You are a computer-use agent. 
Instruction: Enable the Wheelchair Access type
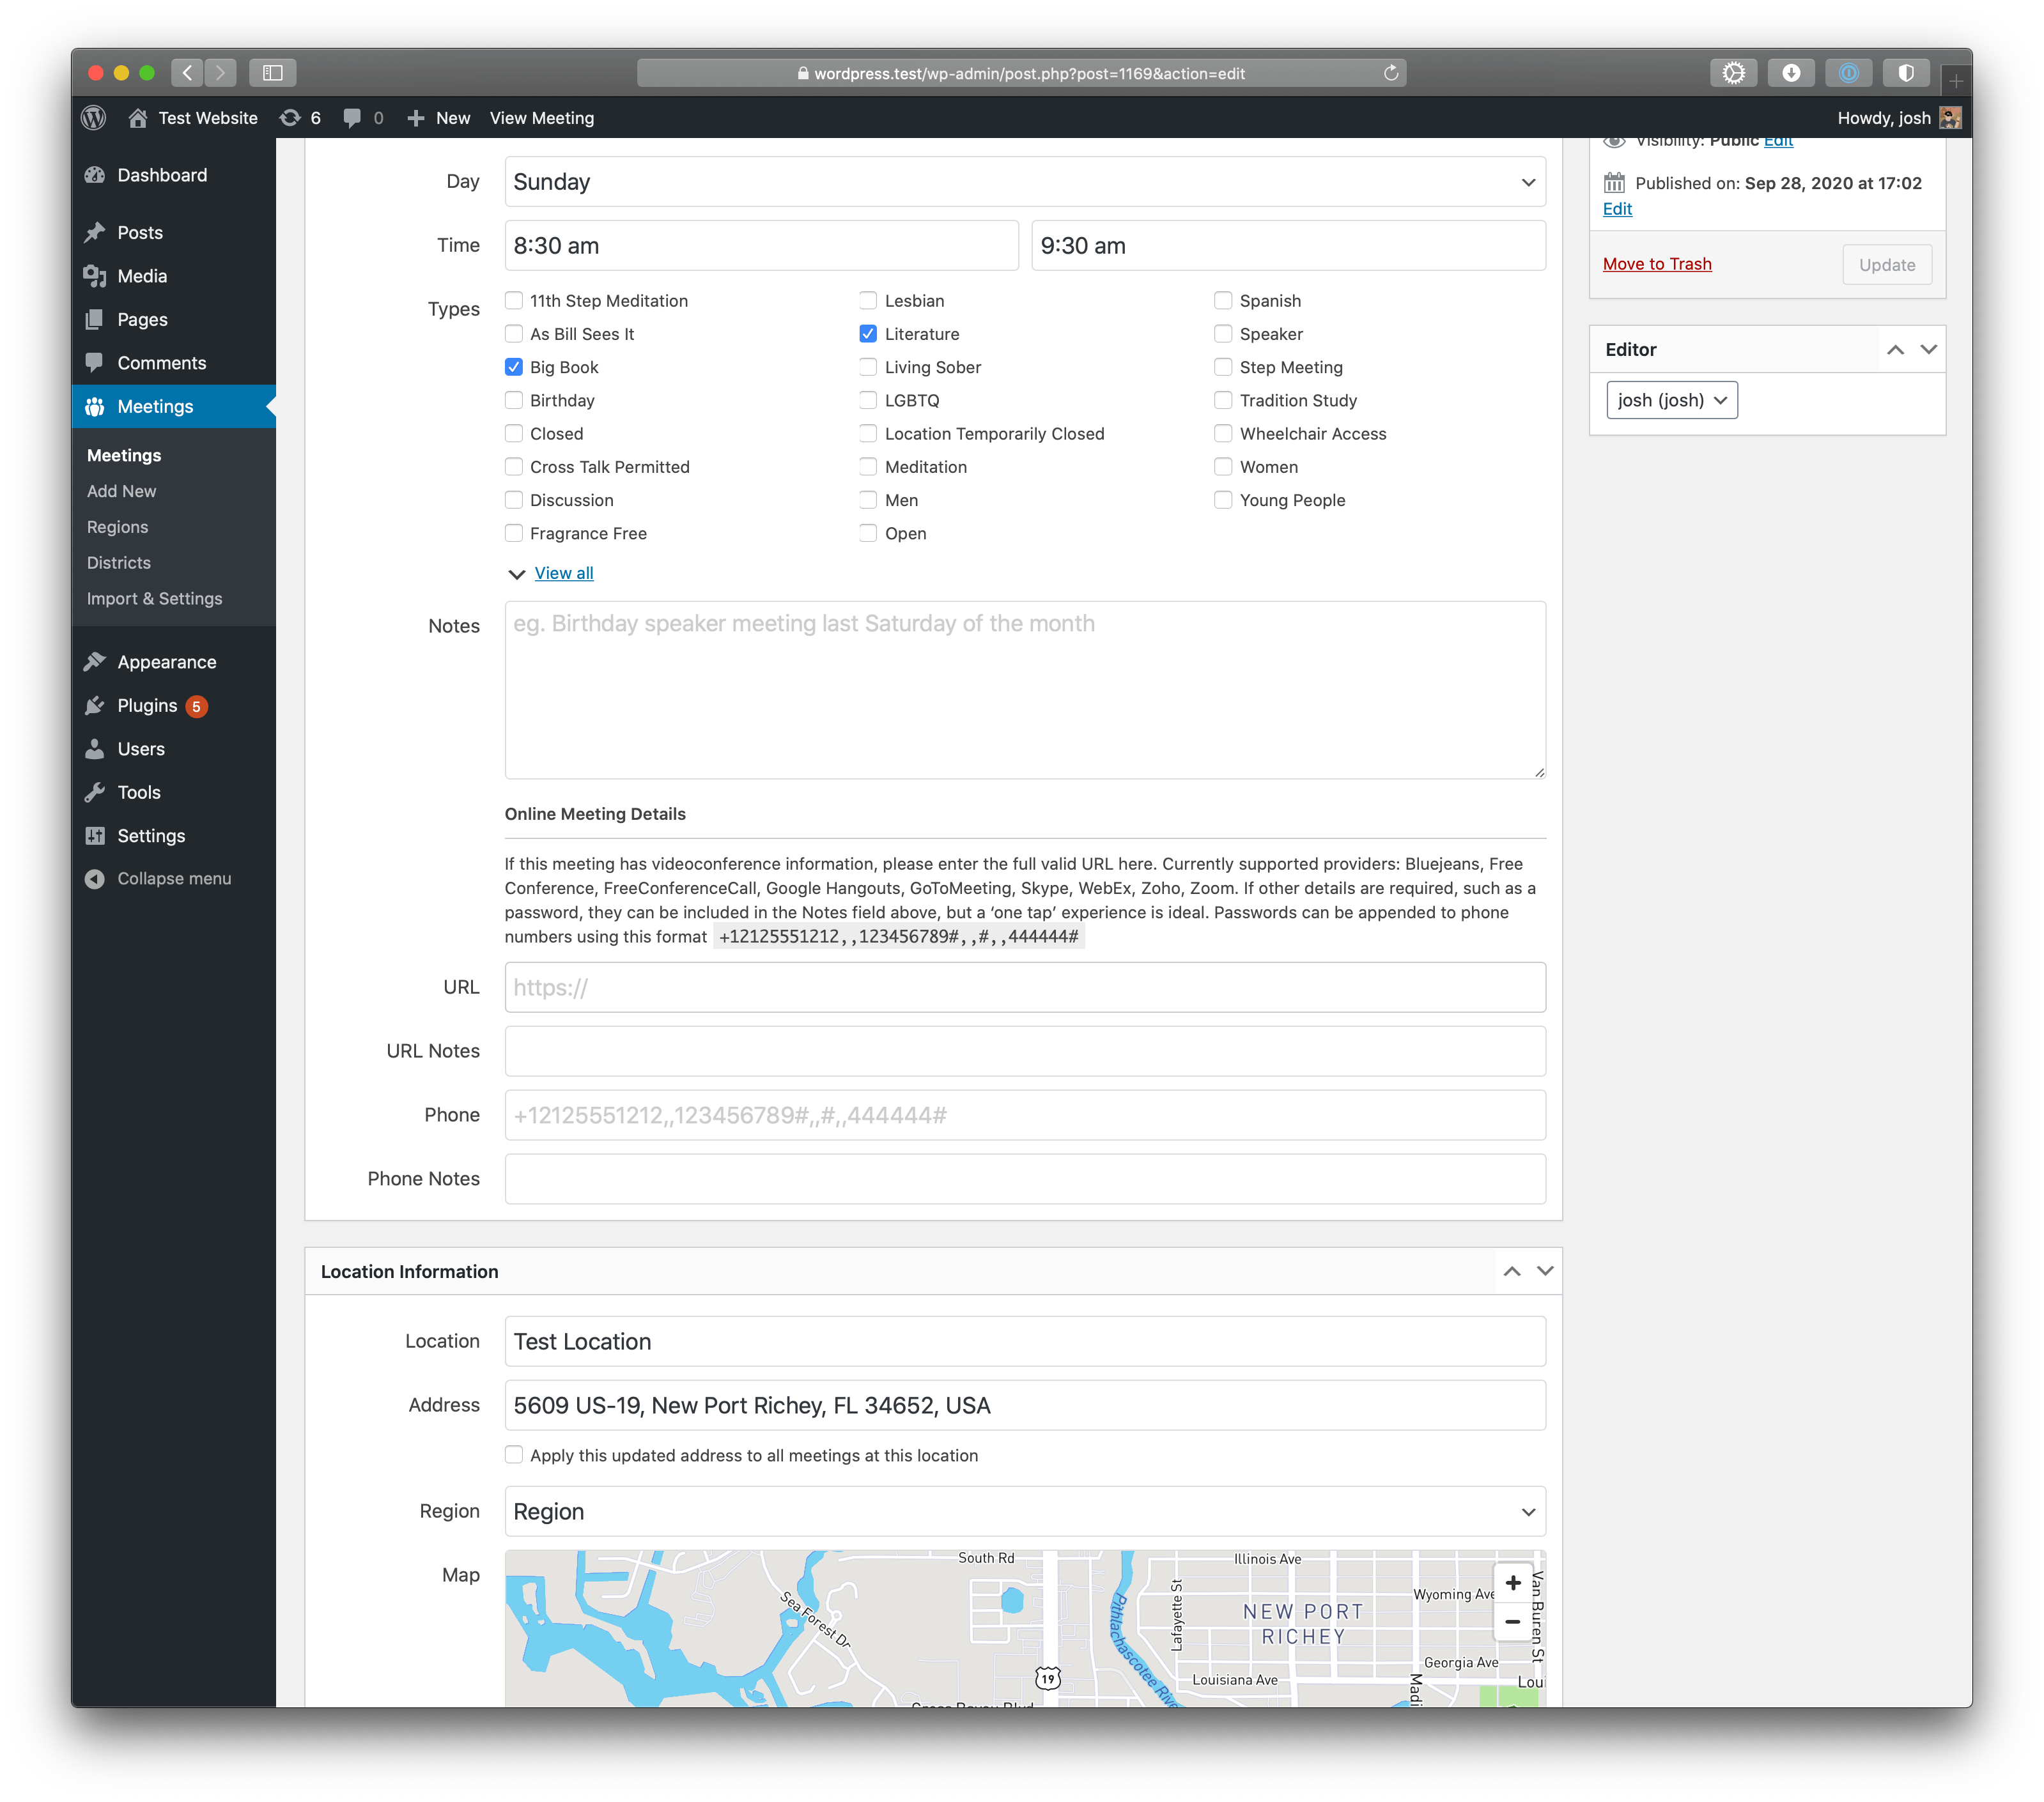[1223, 433]
